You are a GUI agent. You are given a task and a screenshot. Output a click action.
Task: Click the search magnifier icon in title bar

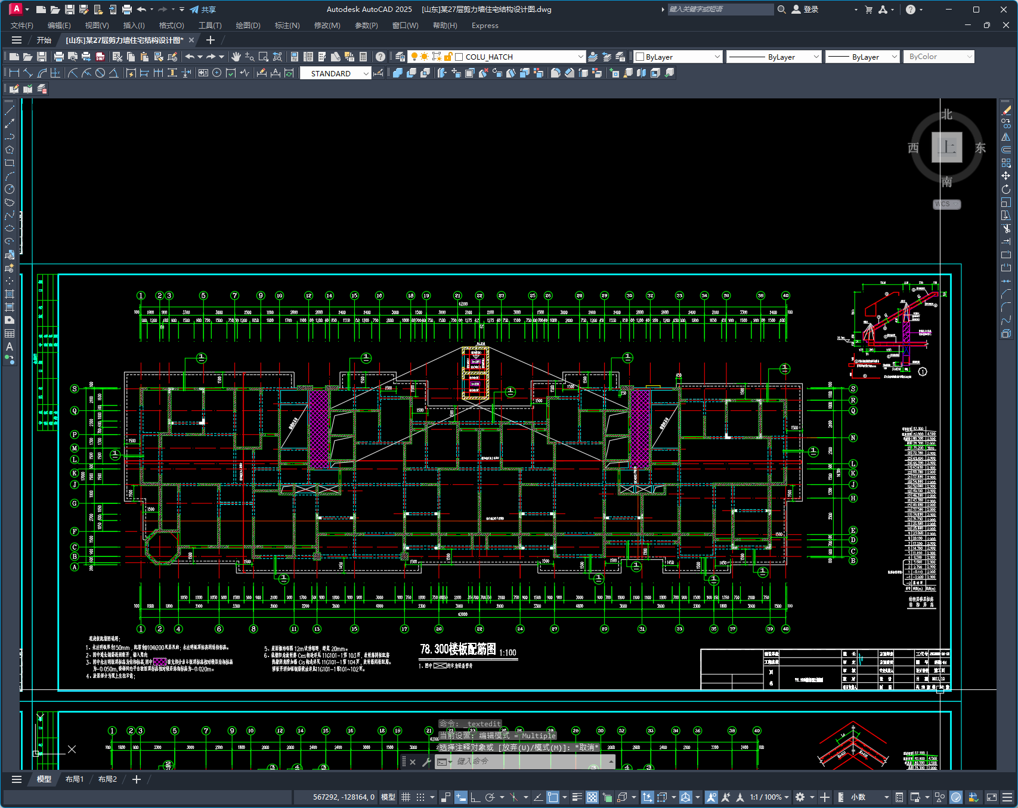point(781,10)
